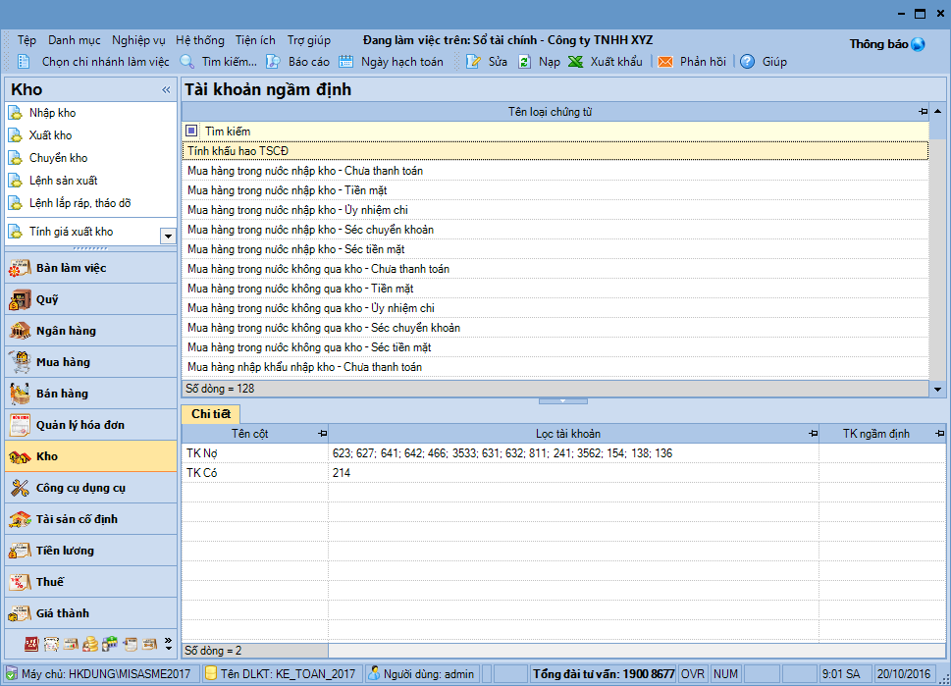Viewport: 951px width, 686px height.
Task: Toggle the Tìm kiếm filter checkbox
Action: click(x=192, y=131)
